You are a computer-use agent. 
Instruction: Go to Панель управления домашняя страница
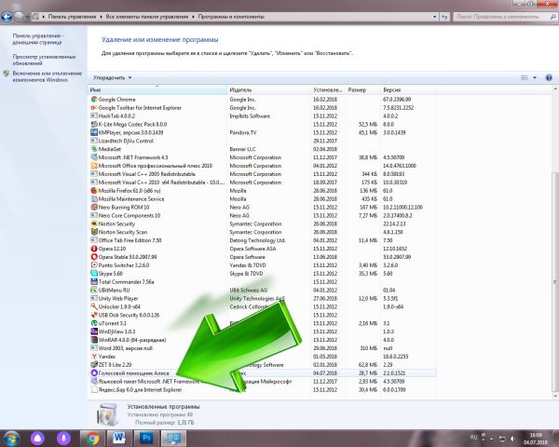click(x=37, y=39)
